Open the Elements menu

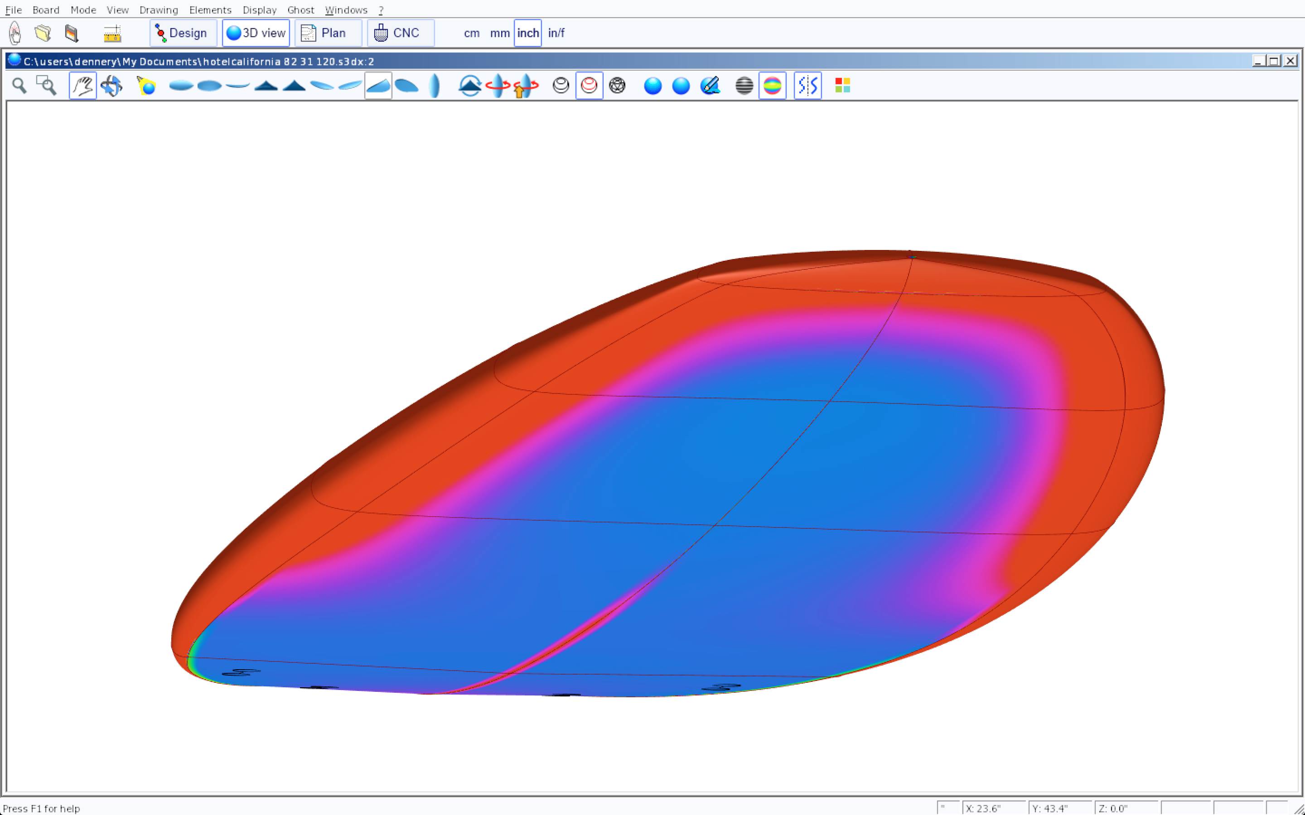point(210,10)
